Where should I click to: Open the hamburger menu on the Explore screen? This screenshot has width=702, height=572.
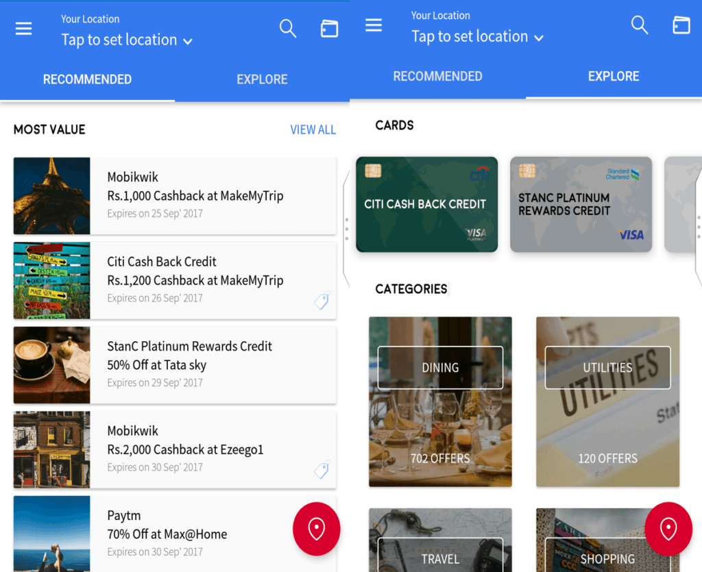click(x=374, y=25)
